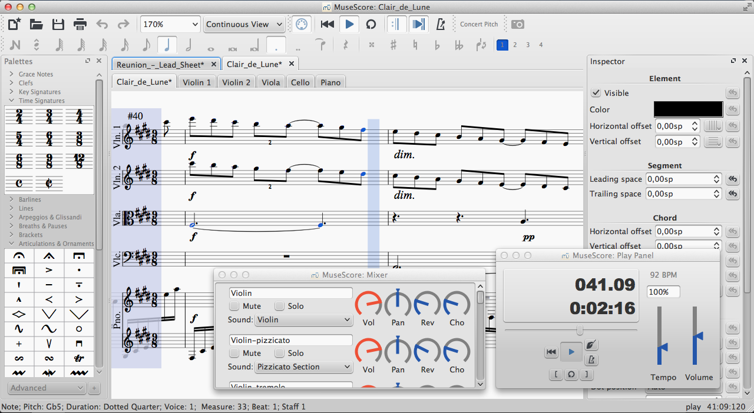Click the camera image capture icon
This screenshot has height=413, width=754.
pyautogui.click(x=518, y=24)
